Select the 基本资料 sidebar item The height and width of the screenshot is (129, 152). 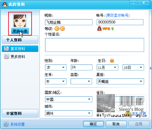pos(20,49)
